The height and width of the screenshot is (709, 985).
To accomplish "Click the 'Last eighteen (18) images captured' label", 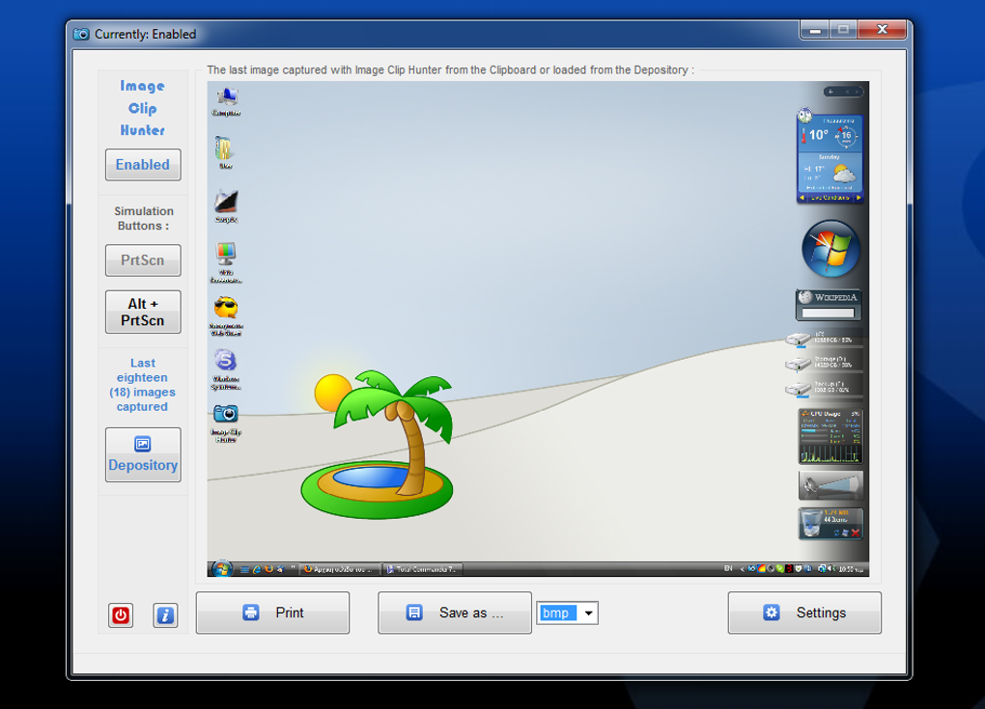I will coord(143,385).
